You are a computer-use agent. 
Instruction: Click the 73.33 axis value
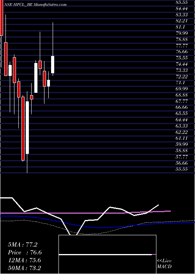[x=182, y=70]
